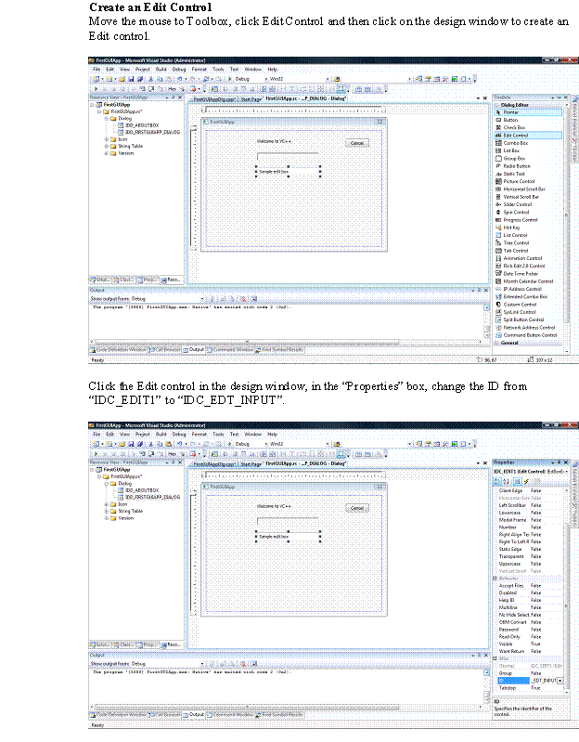The height and width of the screenshot is (742, 579).
Task: Click the Read Only property in Properties
Action: click(531, 637)
